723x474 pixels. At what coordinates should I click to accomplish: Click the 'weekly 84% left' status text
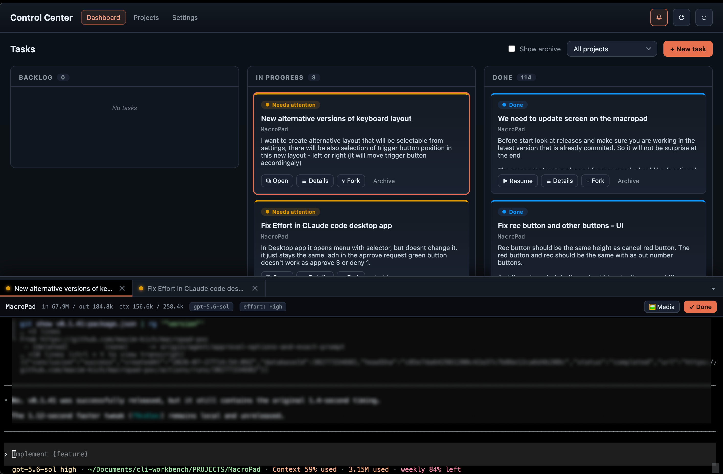pyautogui.click(x=431, y=469)
